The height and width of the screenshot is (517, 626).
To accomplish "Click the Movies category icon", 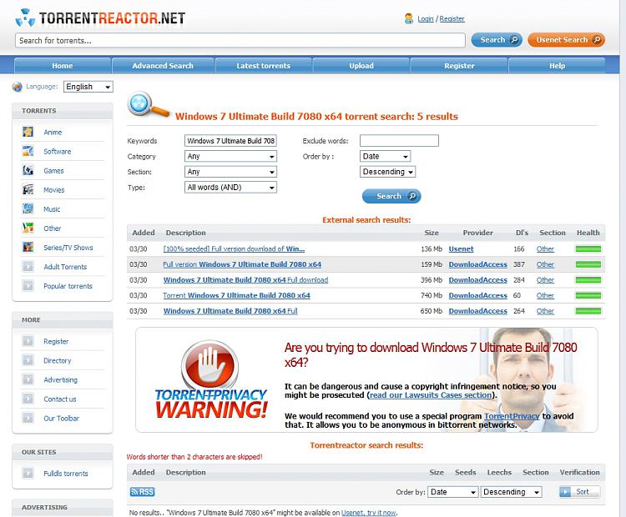I will pos(28,189).
